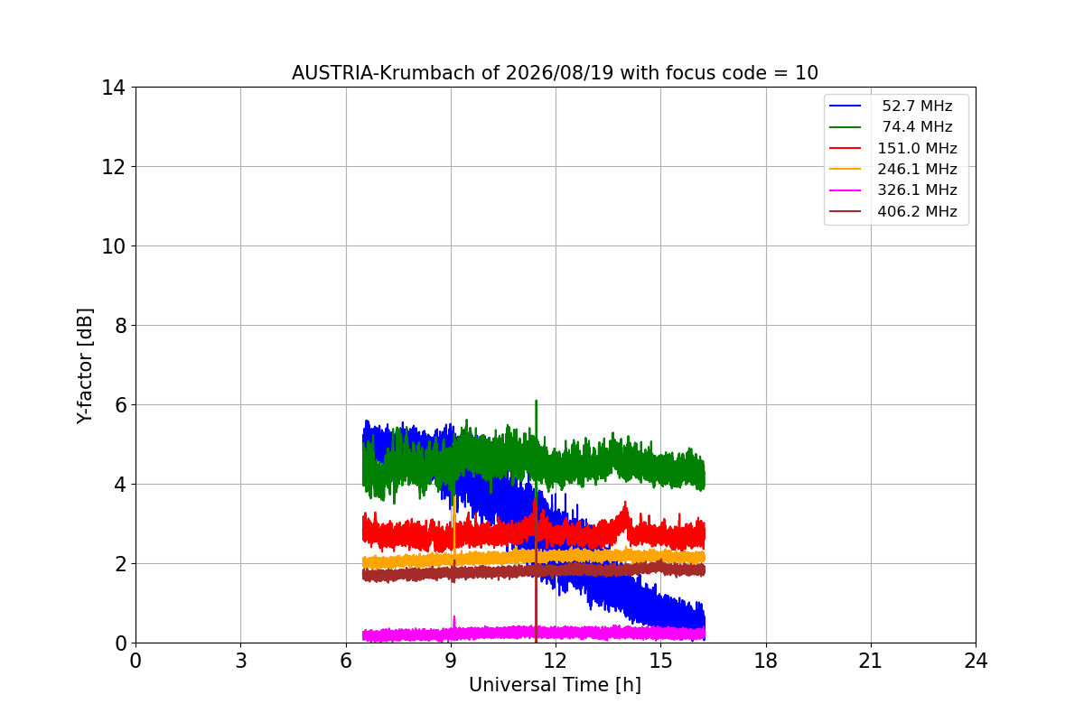The height and width of the screenshot is (722, 1084).
Task: Click the Y-factor [dB] axis label
Action: (x=85, y=366)
